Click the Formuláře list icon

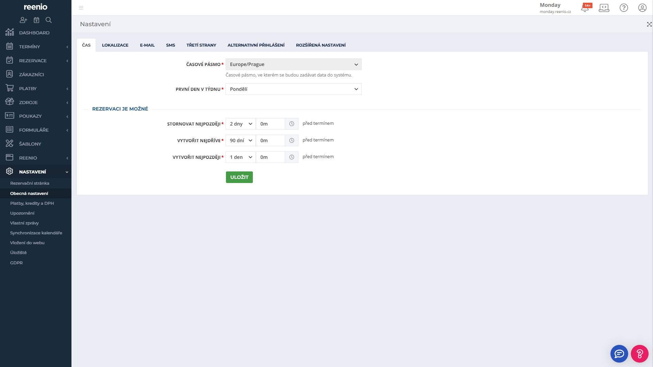[x=10, y=130]
